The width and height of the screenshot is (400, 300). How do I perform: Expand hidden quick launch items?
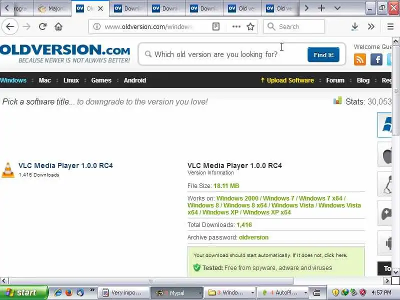[x=92, y=290]
